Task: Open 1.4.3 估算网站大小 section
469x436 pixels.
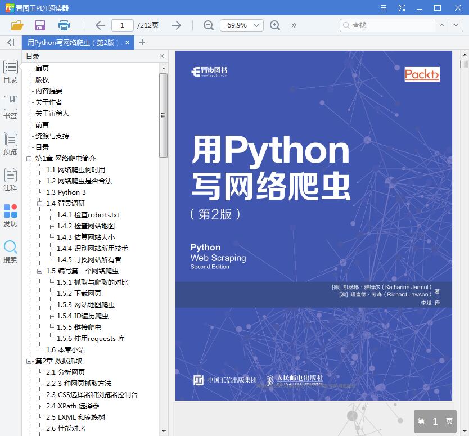Action: point(86,237)
